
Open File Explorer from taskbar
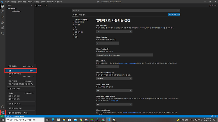[x=64, y=120]
